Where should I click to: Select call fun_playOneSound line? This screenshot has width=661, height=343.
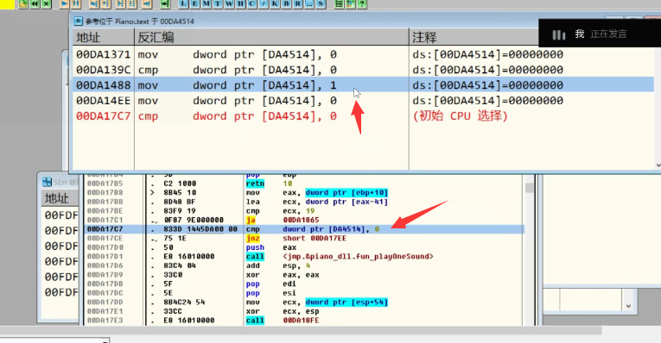(x=304, y=257)
